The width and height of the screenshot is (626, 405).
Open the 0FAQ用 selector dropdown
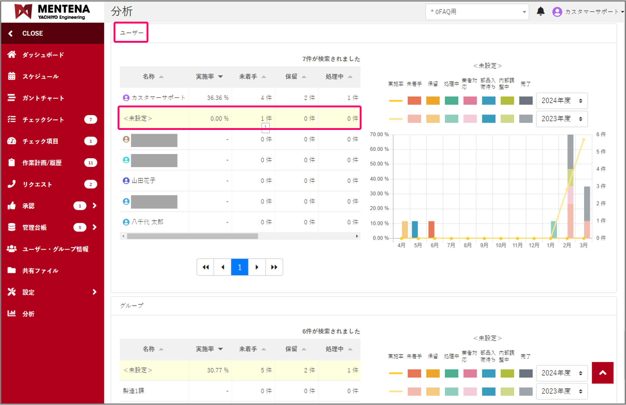[x=477, y=12]
